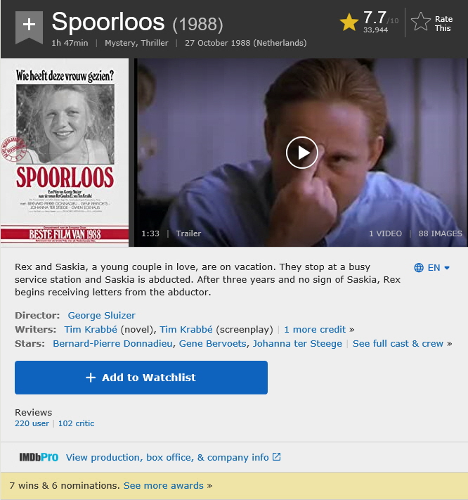Expand the 1 more credit link

[315, 329]
